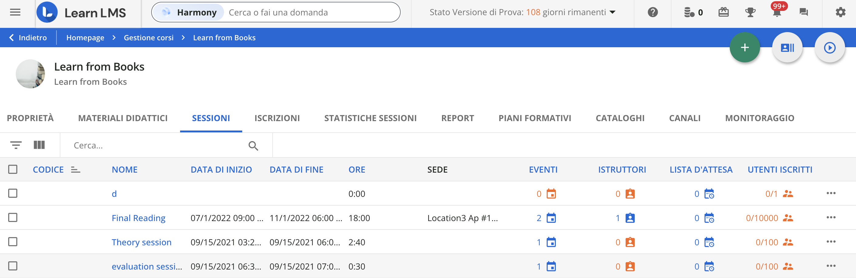The image size is (856, 278).
Task: Select the Theory session row checkbox
Action: click(13, 242)
